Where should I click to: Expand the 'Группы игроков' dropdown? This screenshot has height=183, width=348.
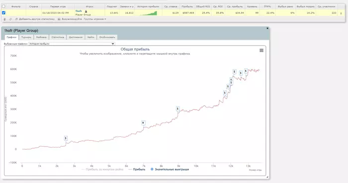(x=95, y=19)
